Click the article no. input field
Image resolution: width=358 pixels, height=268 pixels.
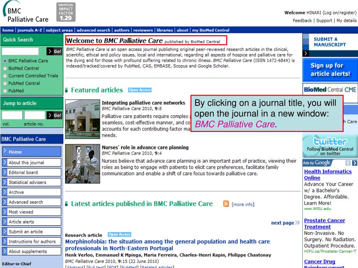point(35,115)
